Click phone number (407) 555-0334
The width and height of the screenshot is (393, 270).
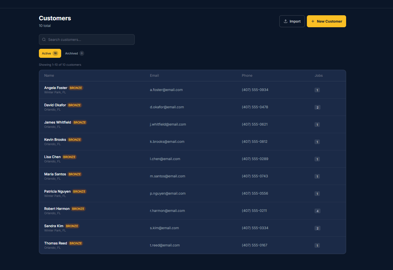(255, 228)
